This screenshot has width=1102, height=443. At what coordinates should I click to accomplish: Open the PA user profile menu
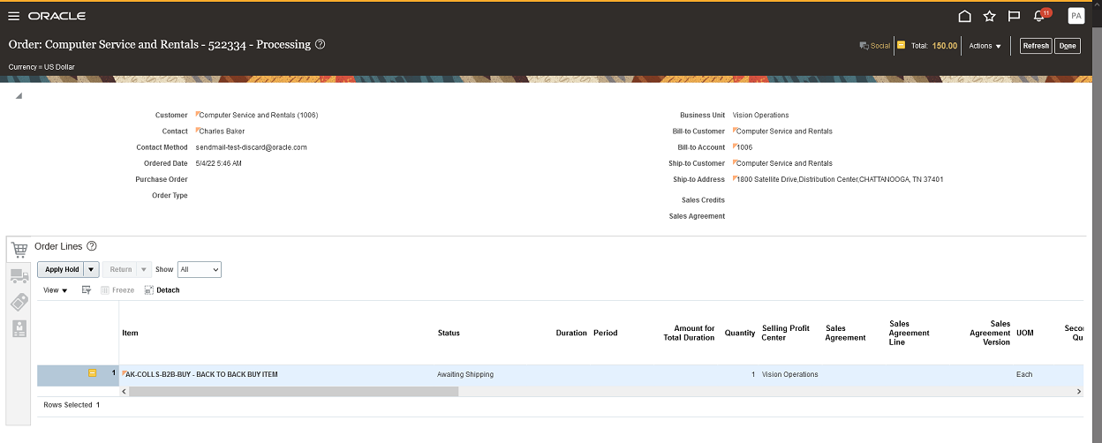tap(1076, 15)
